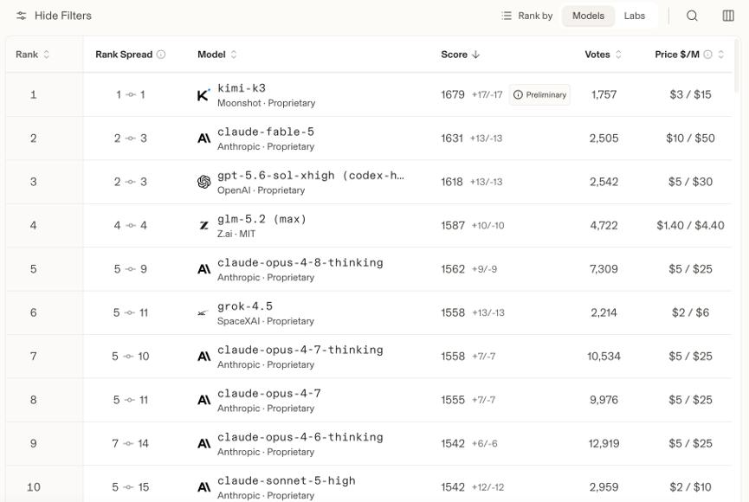Click the votes value 12,919

coord(604,444)
